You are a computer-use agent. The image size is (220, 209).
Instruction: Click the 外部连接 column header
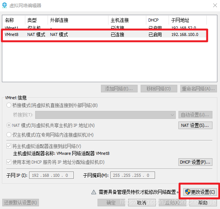[78, 20]
